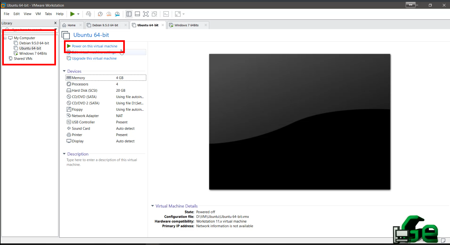The height and width of the screenshot is (245, 450).
Task: Revert to snapshot toolbar icon
Action: pos(109,14)
